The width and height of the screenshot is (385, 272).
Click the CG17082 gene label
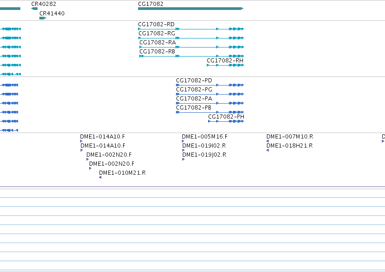click(151, 4)
